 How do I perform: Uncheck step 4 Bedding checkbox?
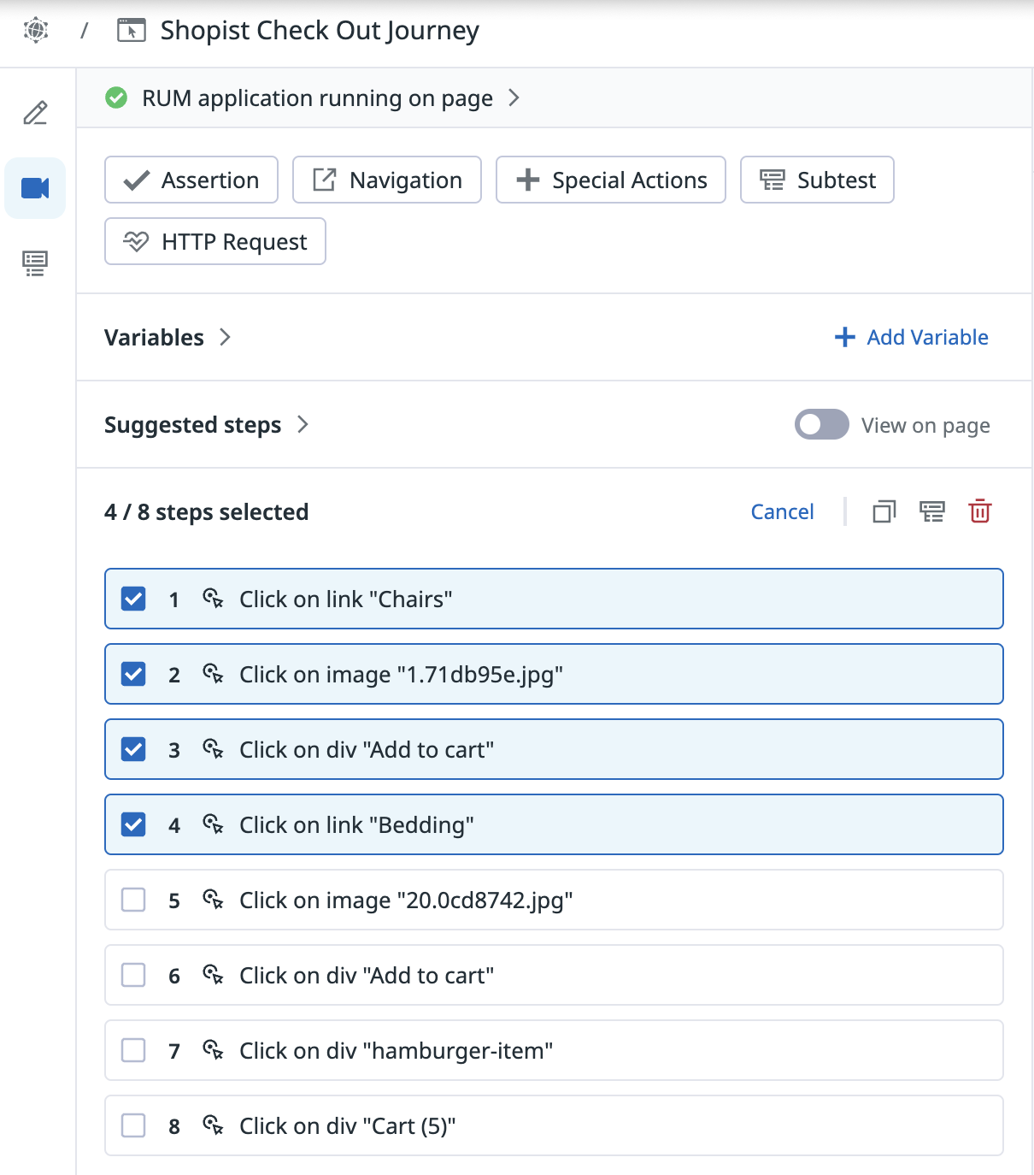(133, 824)
